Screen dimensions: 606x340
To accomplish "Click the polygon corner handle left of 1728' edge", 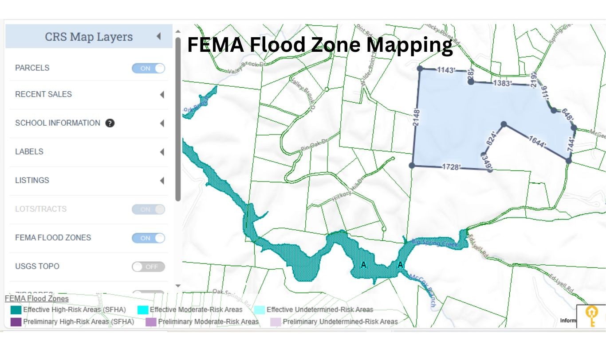I will pos(412,165).
